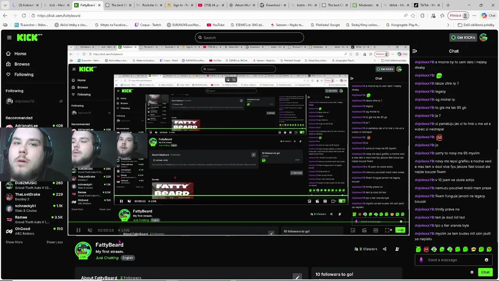Image resolution: width=499 pixels, height=281 pixels.
Task: Open the YouTube bookmark
Action: [215, 25]
